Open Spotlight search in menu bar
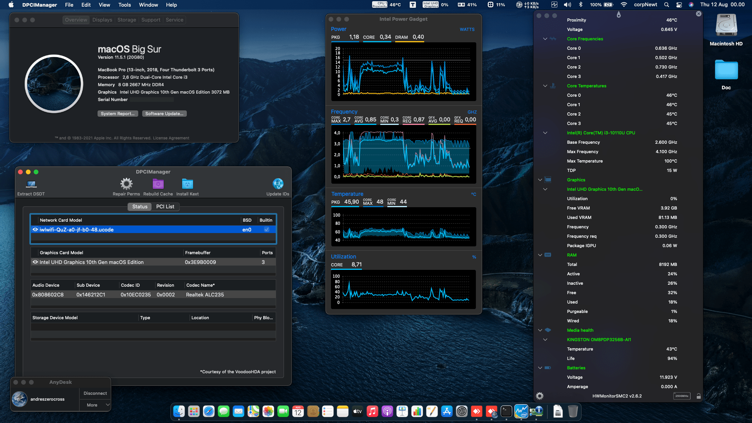Screen dimensions: 752x423 pyautogui.click(x=667, y=5)
